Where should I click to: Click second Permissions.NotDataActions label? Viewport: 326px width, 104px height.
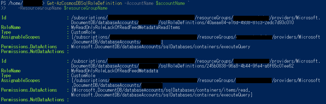[x=33, y=100]
